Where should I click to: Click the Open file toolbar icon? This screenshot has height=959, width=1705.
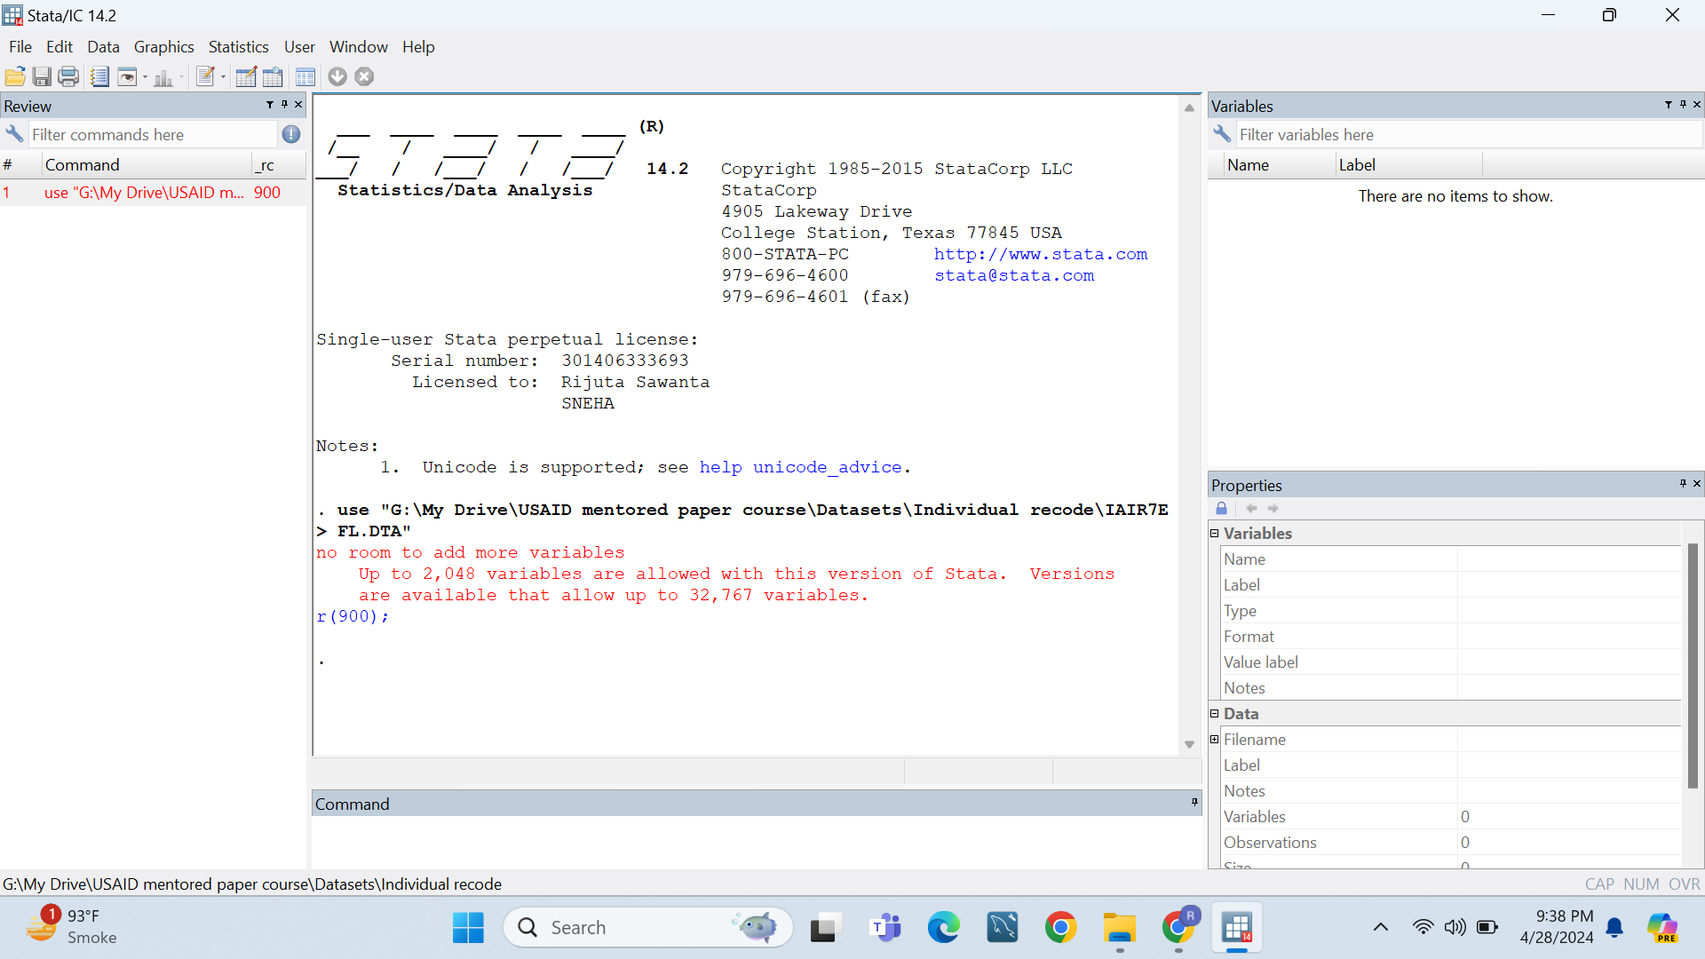pos(15,77)
